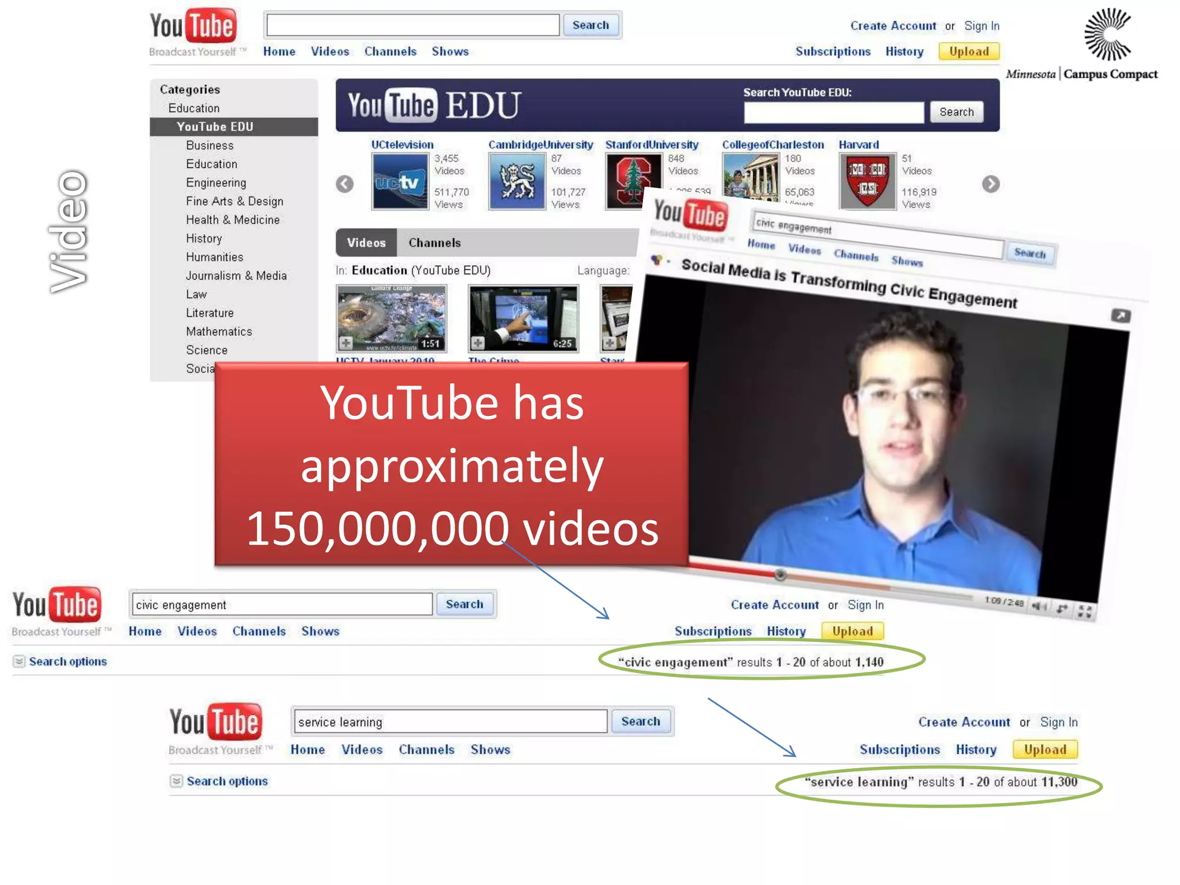The width and height of the screenshot is (1180, 885).
Task: Click the top Sign In link
Action: (x=982, y=26)
